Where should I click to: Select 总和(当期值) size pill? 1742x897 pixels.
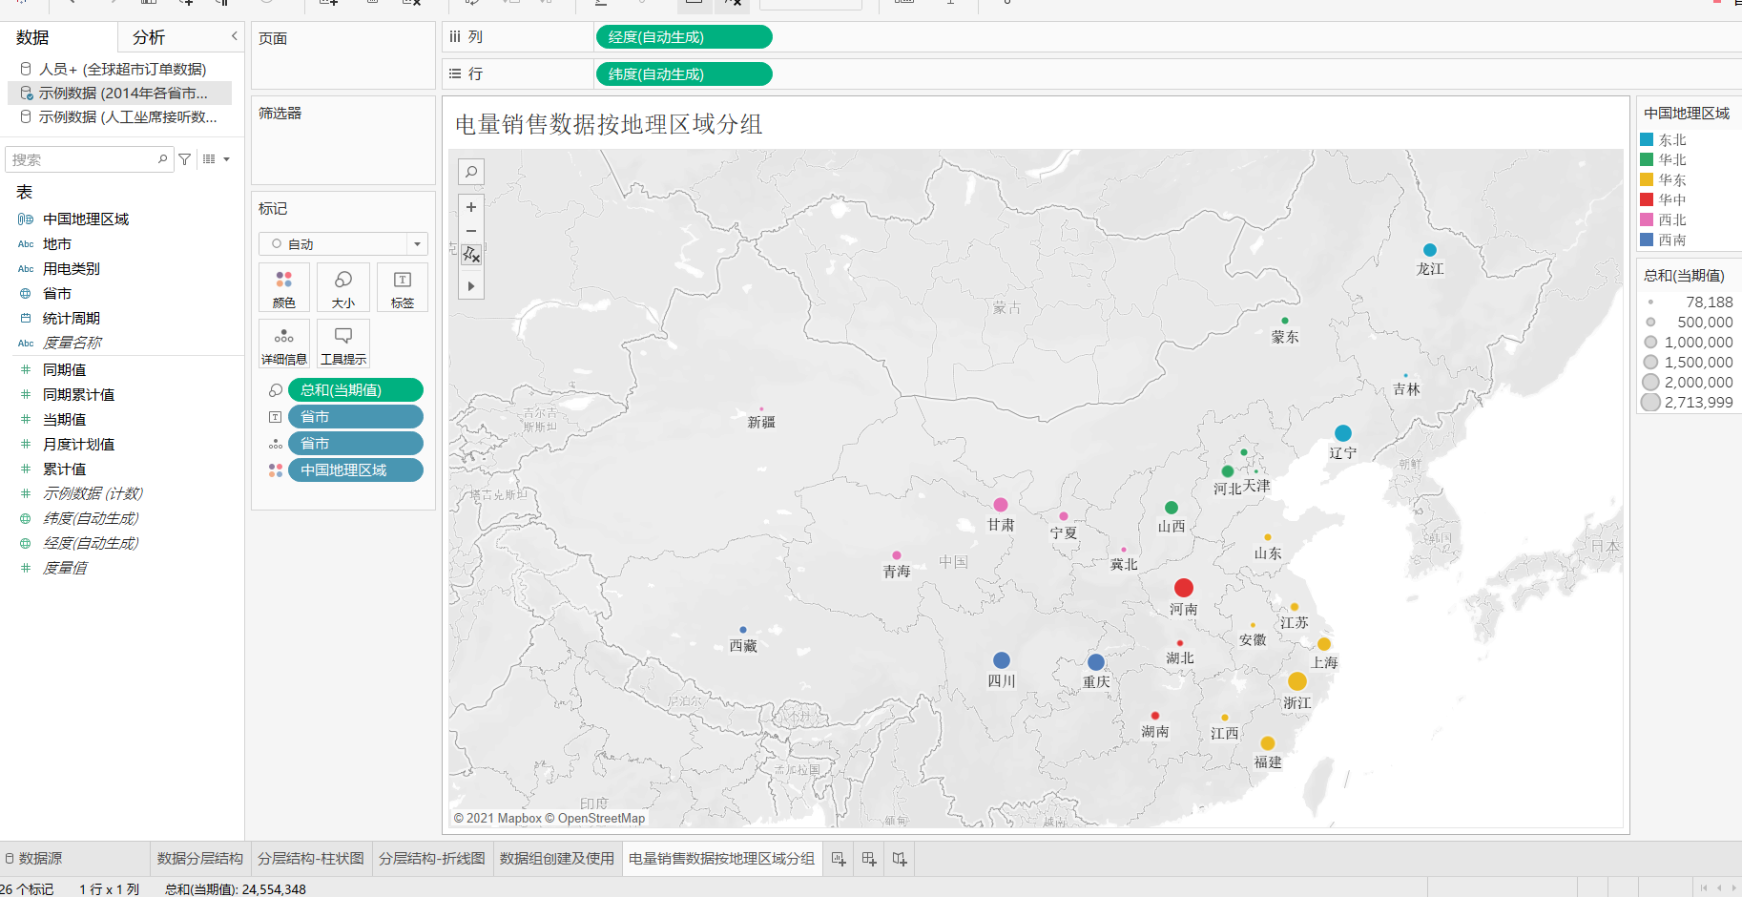[356, 390]
